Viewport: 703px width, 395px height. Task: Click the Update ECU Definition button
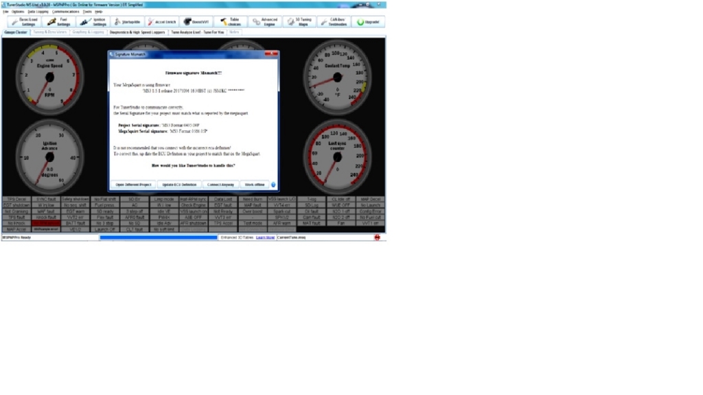click(x=179, y=184)
